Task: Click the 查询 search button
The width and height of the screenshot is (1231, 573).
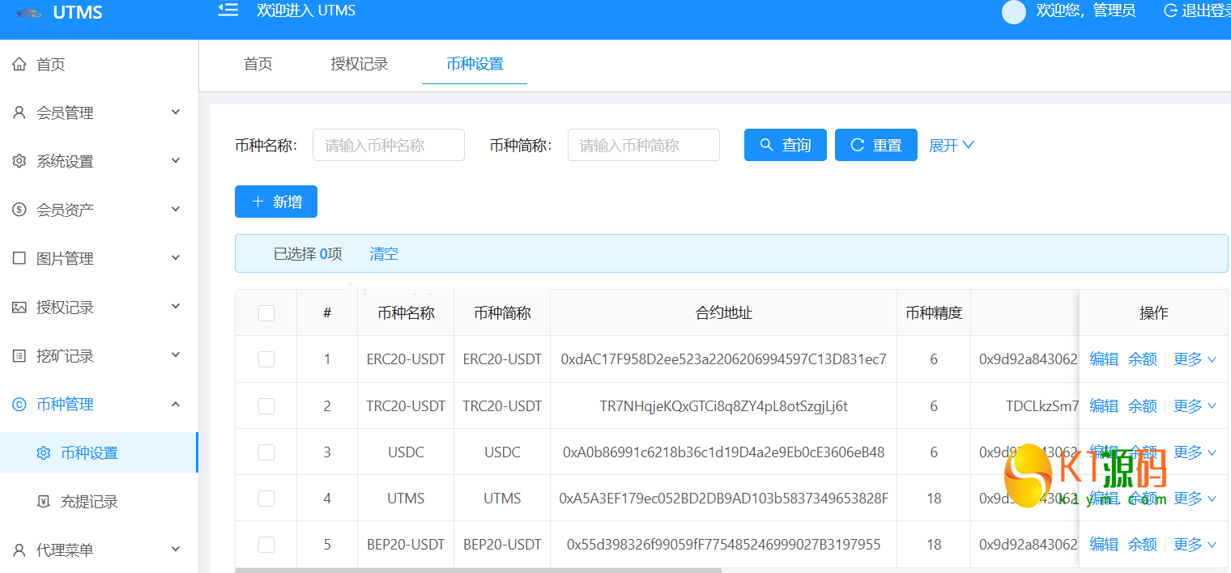Action: coord(786,145)
